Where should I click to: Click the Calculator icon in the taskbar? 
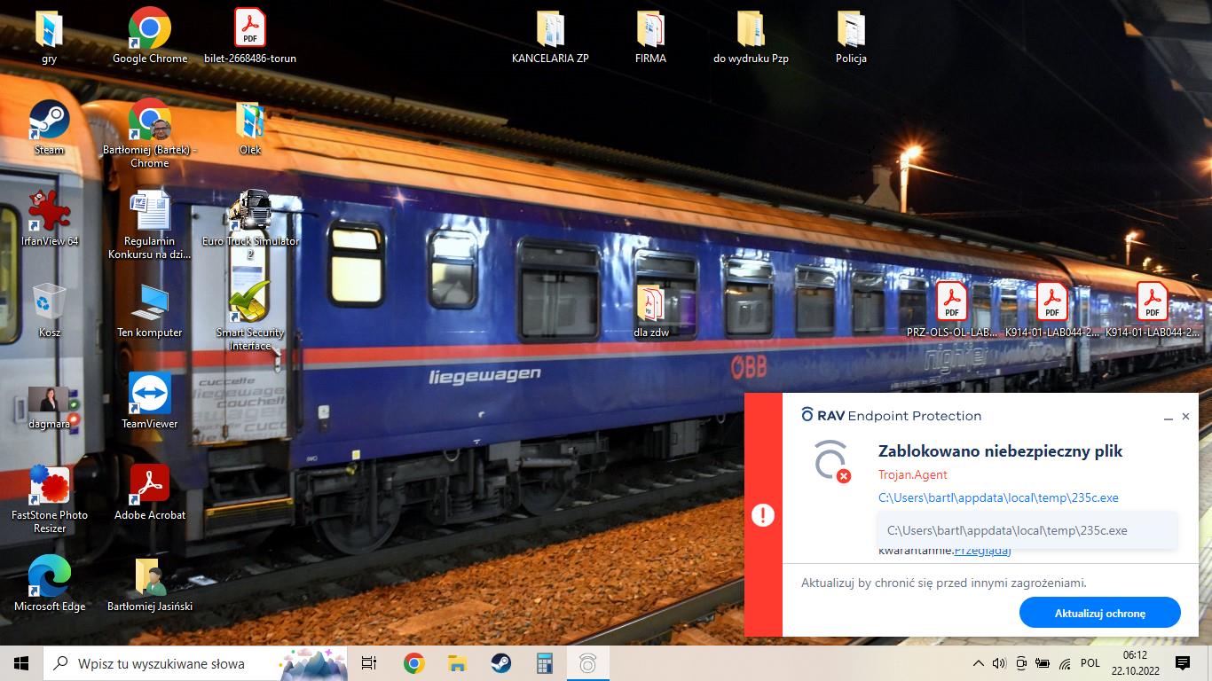point(544,663)
